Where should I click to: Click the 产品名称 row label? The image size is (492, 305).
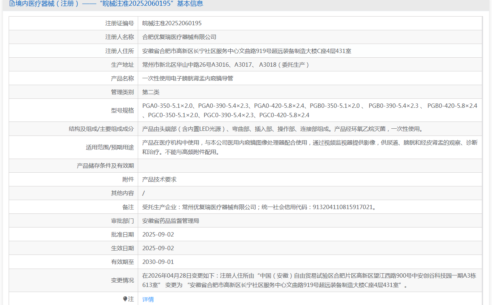pos(122,78)
